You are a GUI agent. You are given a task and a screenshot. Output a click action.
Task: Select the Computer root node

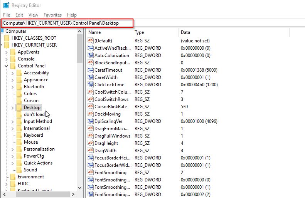16,31
